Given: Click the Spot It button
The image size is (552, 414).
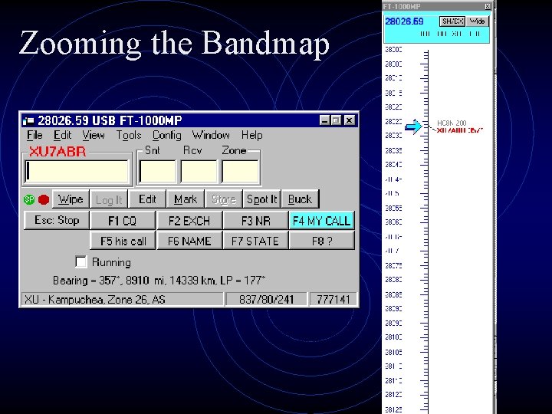Looking at the screenshot, I should (x=262, y=199).
